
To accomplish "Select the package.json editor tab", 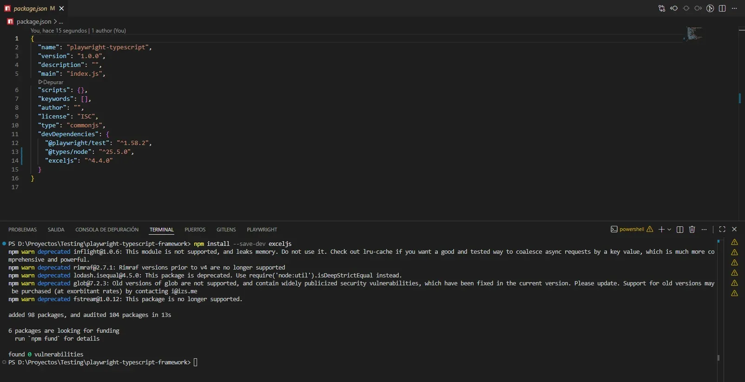I will (x=34, y=8).
